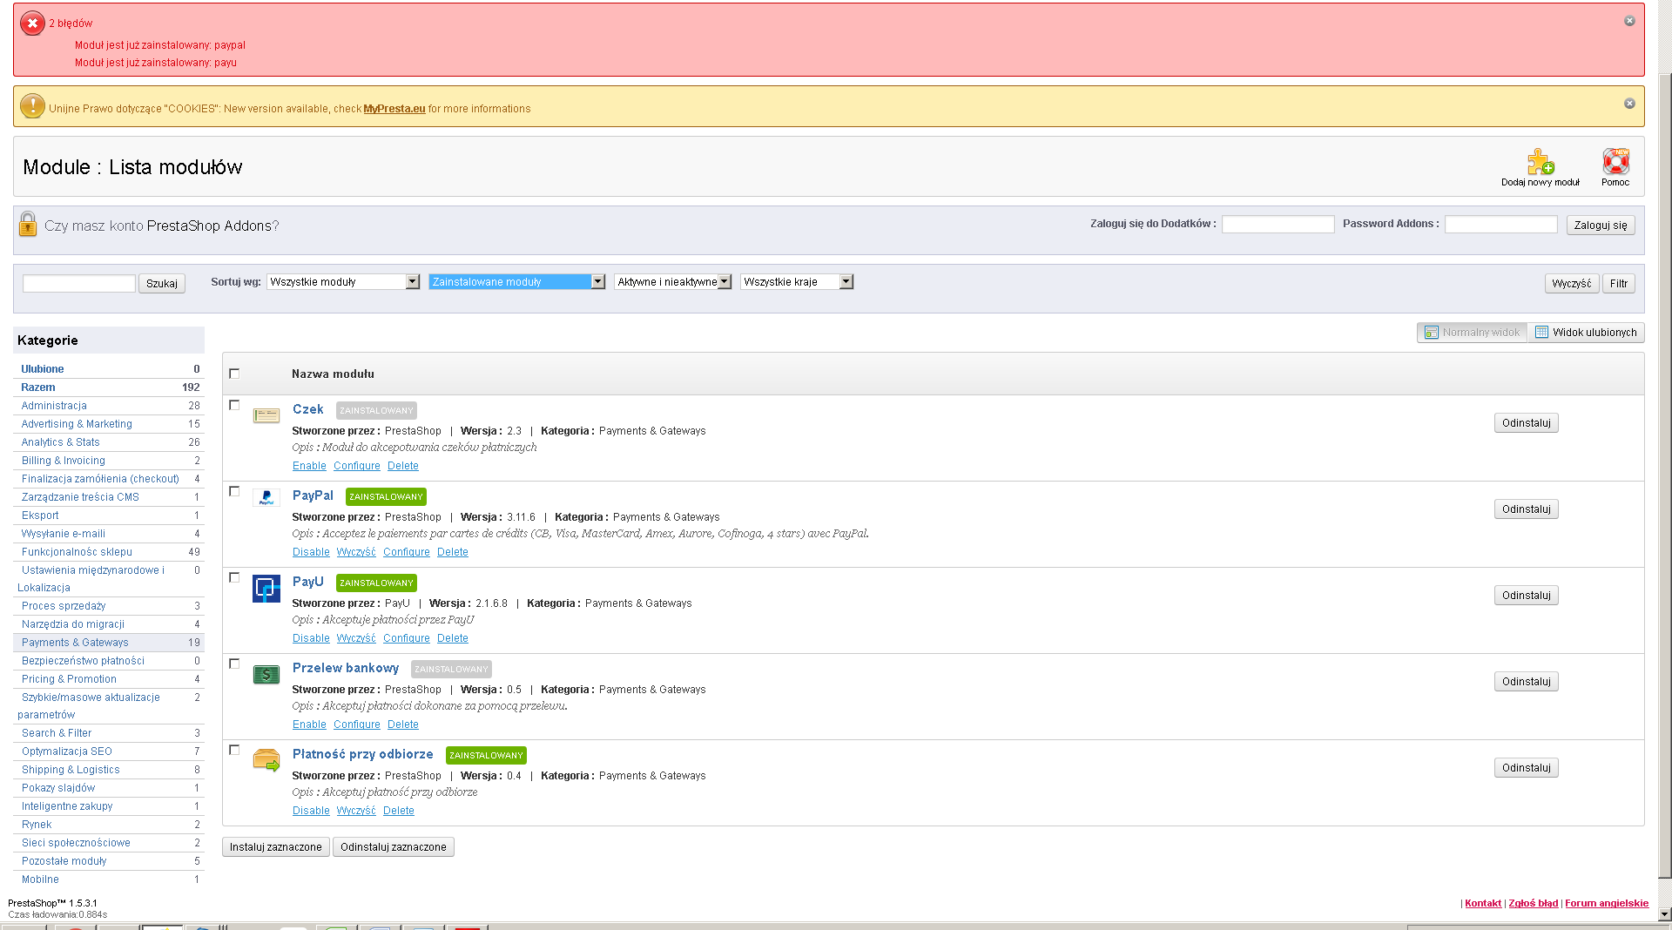The image size is (1672, 930).
Task: Click the Dodaj nowy moduł puzzle icon
Action: [x=1541, y=161]
